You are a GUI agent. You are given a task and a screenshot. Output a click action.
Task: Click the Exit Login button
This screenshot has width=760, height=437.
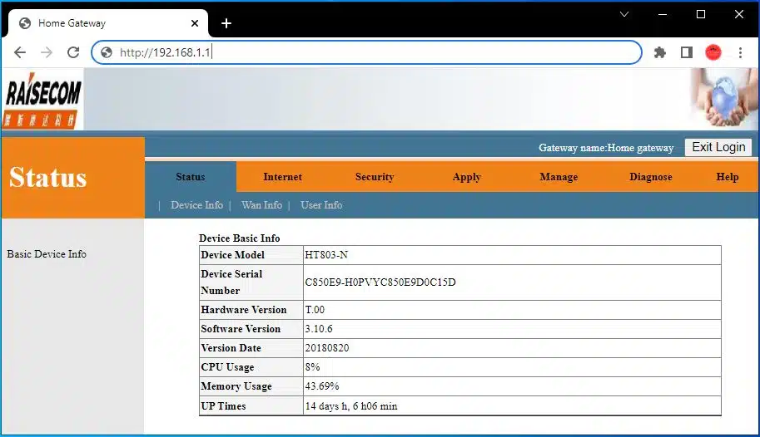pos(718,147)
